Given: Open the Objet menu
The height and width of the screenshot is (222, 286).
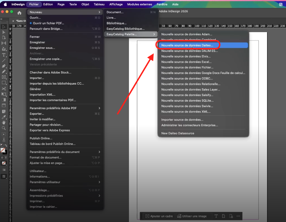Looking at the screenshot, I should pyautogui.click(x=85, y=4).
